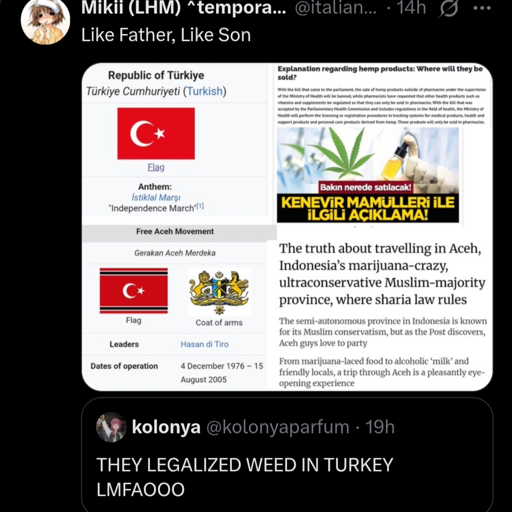512x512 pixels.
Task: Open the 14h post timestamp
Action: (x=412, y=8)
